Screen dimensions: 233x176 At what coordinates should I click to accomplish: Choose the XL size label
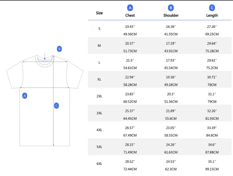[x=99, y=79]
